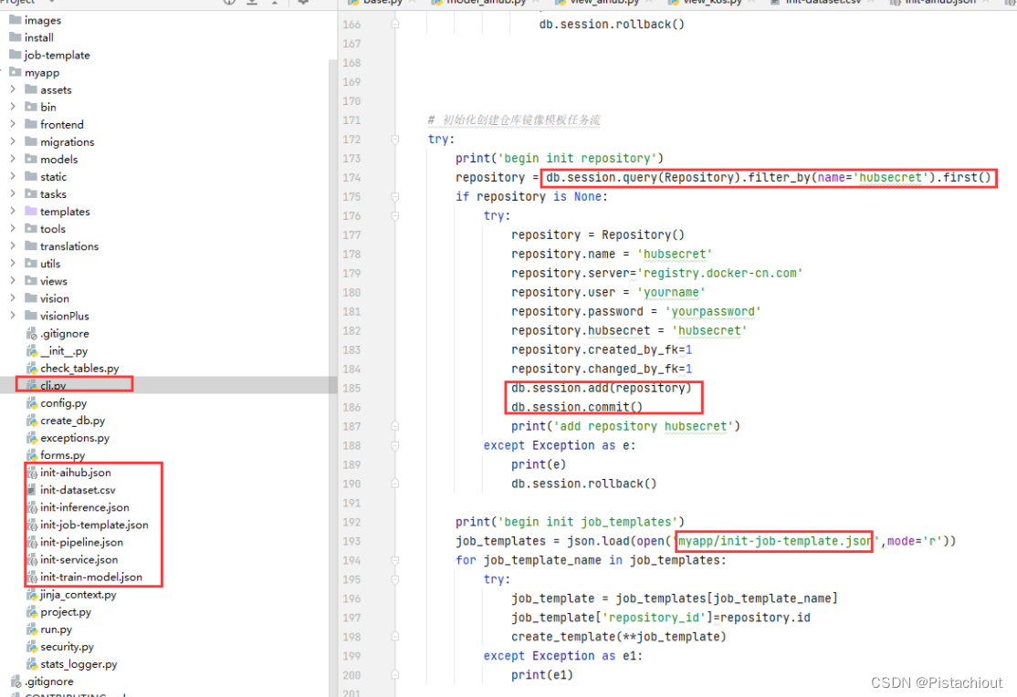Click the db.session.commit() line

[577, 407]
